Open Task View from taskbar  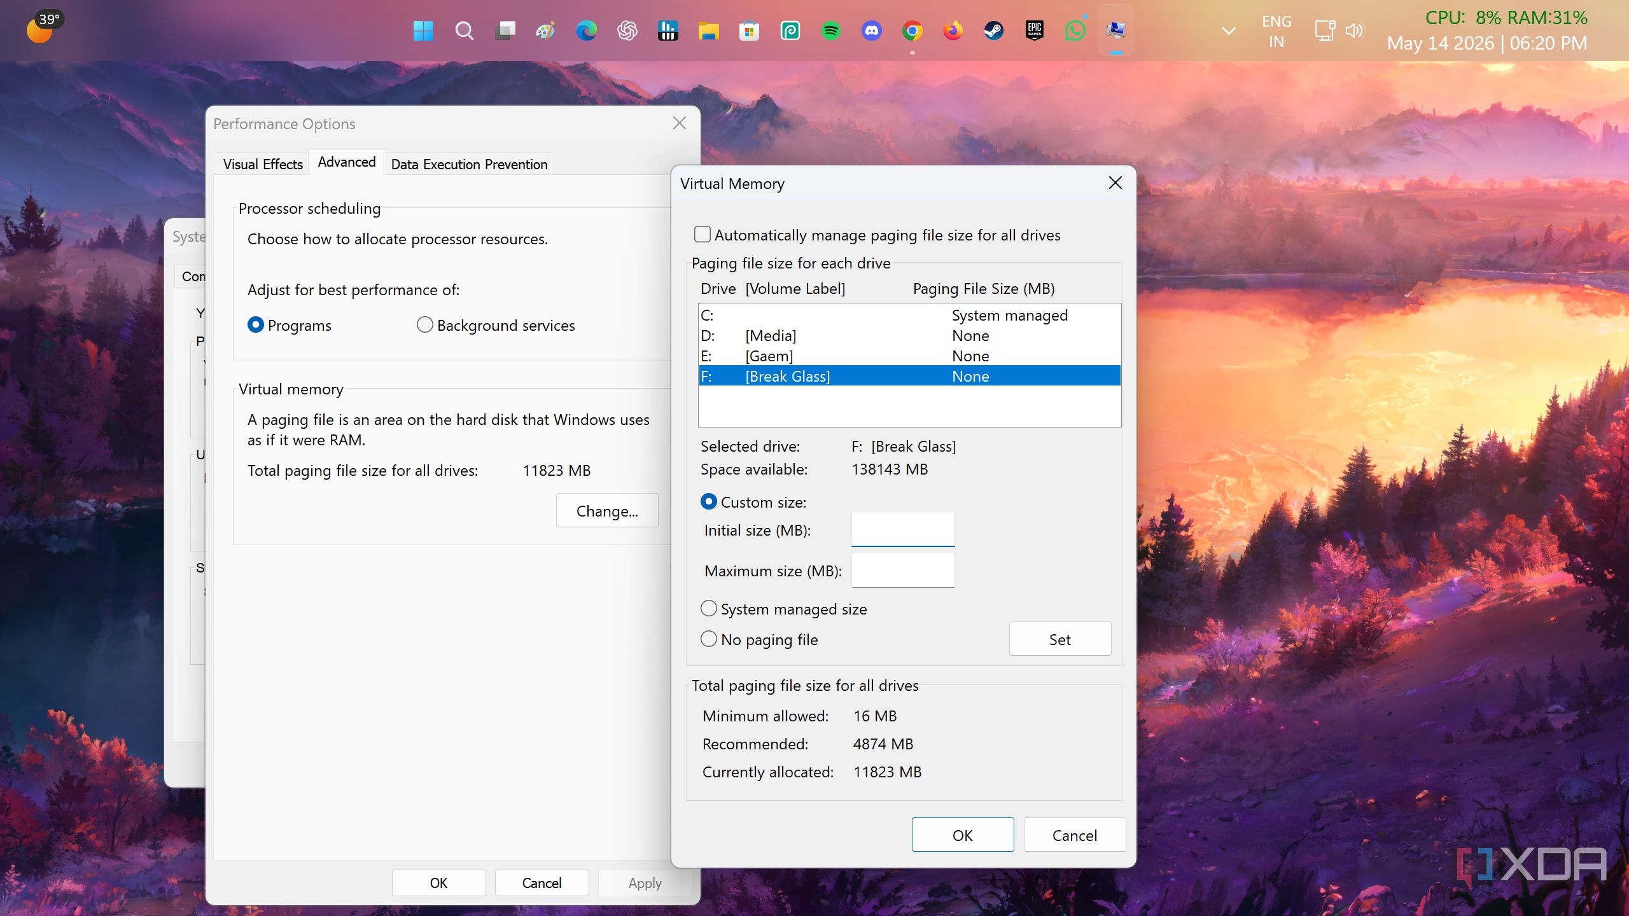(x=505, y=31)
